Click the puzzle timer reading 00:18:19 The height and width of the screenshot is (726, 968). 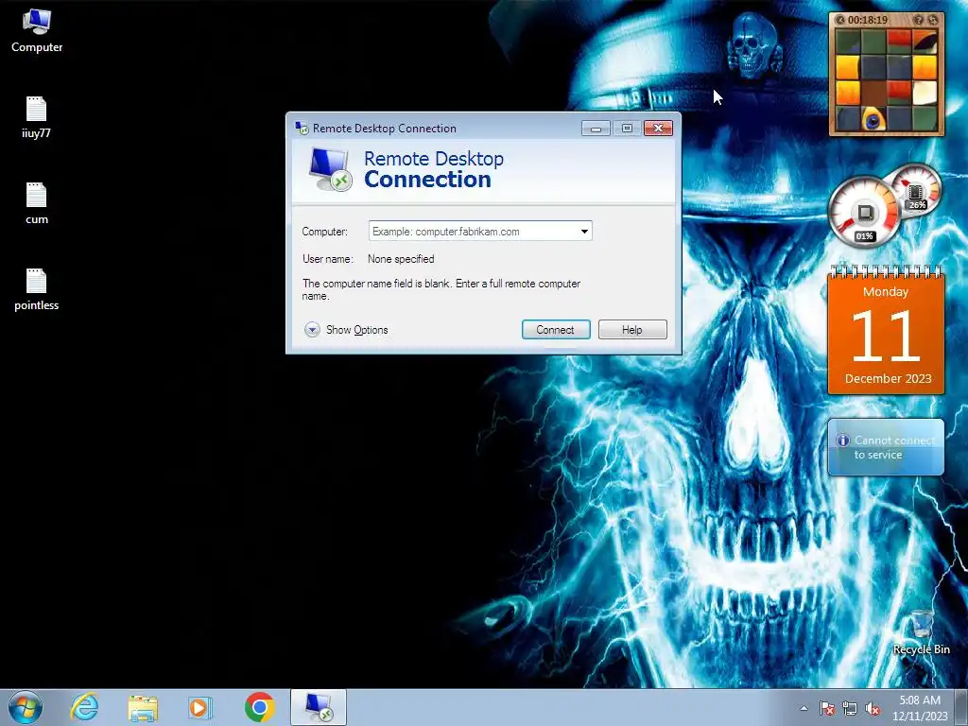point(868,20)
